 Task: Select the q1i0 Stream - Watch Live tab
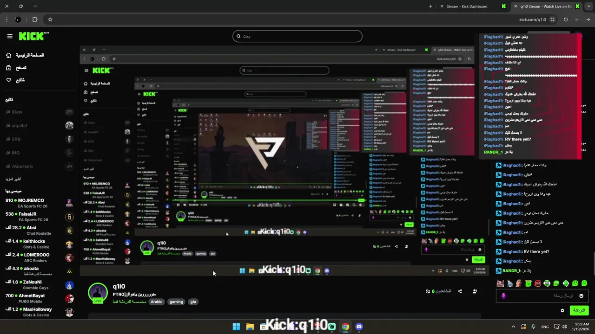point(547,6)
